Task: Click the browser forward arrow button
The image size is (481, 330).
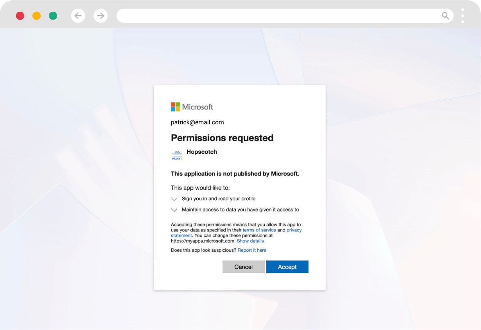Action: (x=101, y=16)
